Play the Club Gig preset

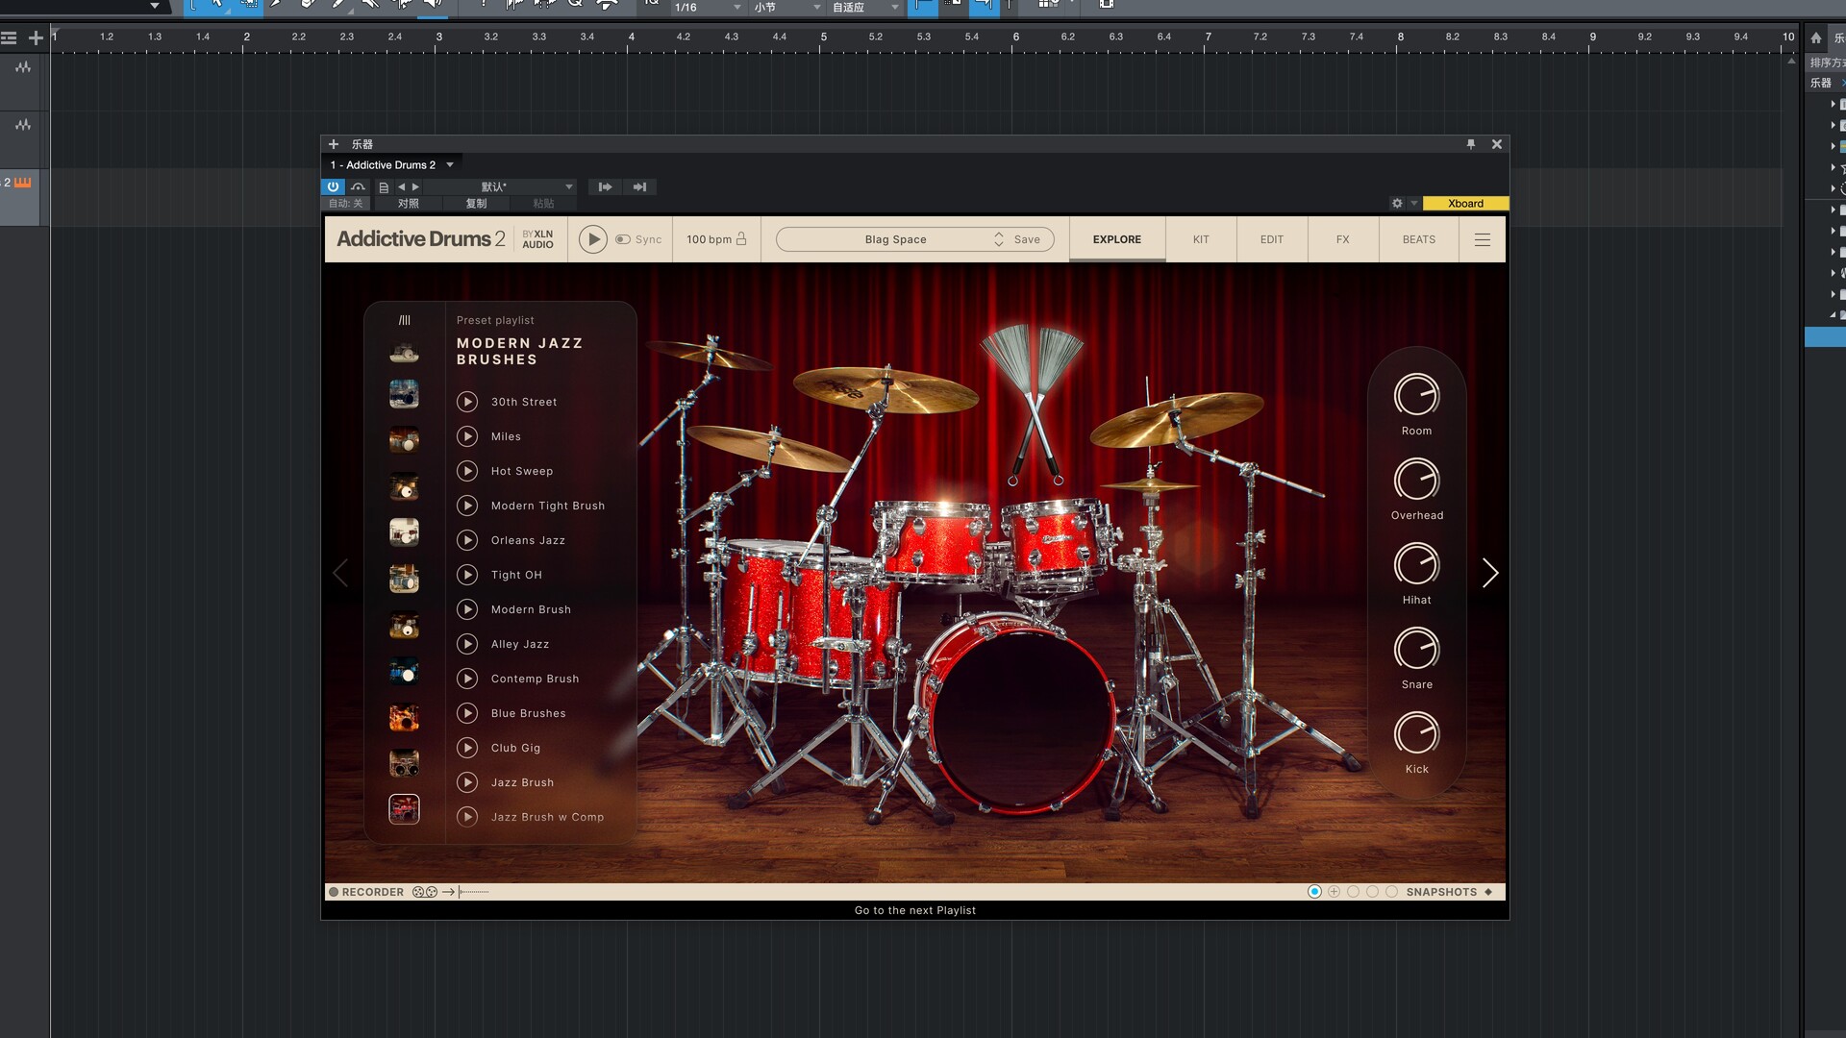tap(467, 748)
